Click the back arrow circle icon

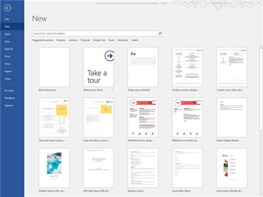tap(8, 8)
